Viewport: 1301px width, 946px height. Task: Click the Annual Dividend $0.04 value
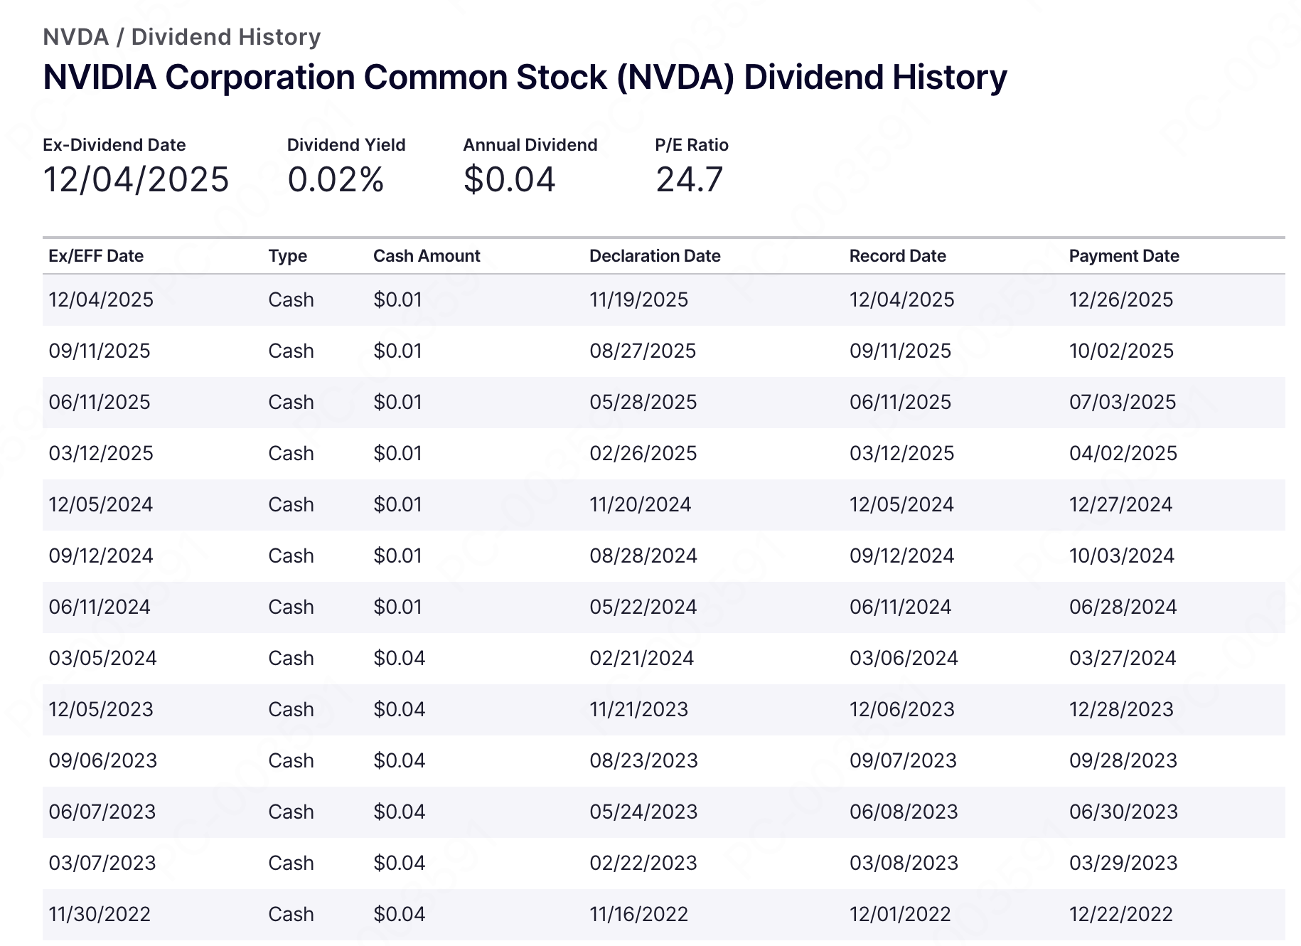click(x=510, y=179)
